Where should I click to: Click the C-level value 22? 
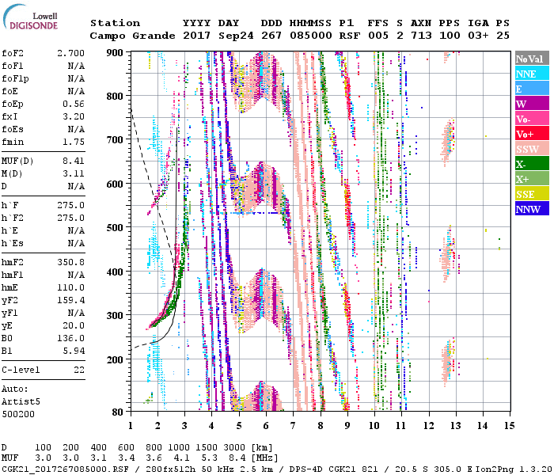(79, 370)
